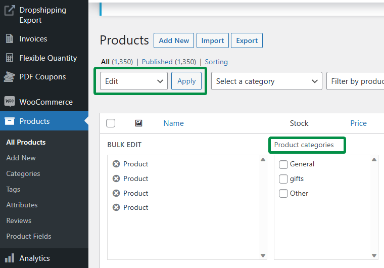
Task: Open the Filter by product type dropdown
Action: click(355, 81)
